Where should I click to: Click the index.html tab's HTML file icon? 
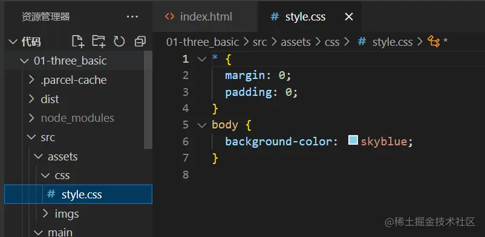pos(169,16)
